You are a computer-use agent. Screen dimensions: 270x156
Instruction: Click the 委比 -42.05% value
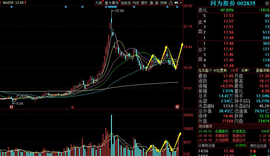click(226, 10)
